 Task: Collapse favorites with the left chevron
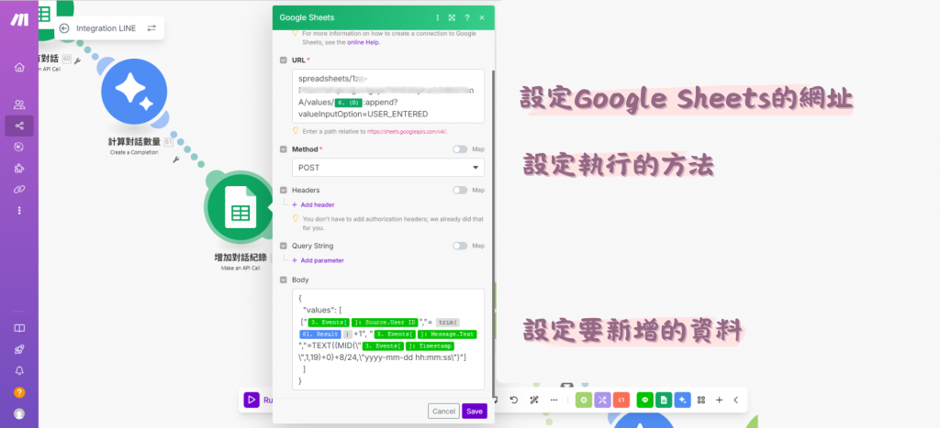(736, 400)
